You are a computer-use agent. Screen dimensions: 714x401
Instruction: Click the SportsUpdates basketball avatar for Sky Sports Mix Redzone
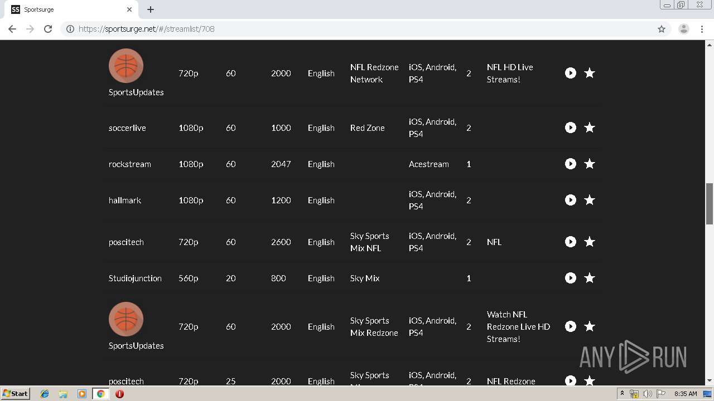pyautogui.click(x=126, y=319)
